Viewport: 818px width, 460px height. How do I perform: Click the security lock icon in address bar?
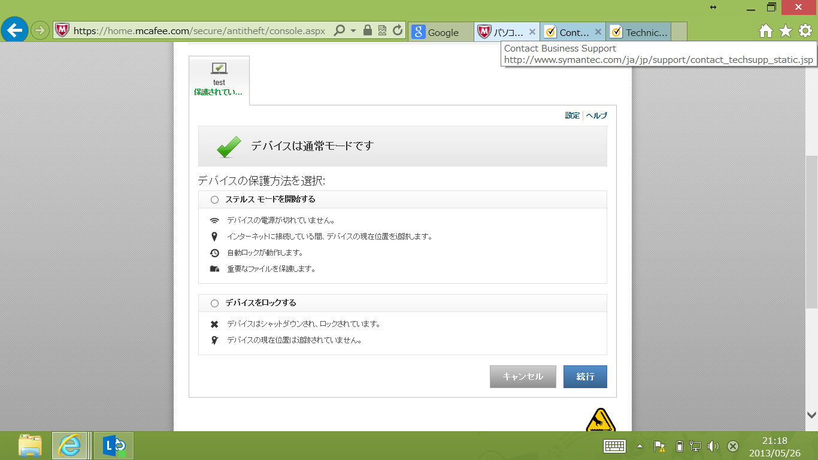click(x=368, y=30)
